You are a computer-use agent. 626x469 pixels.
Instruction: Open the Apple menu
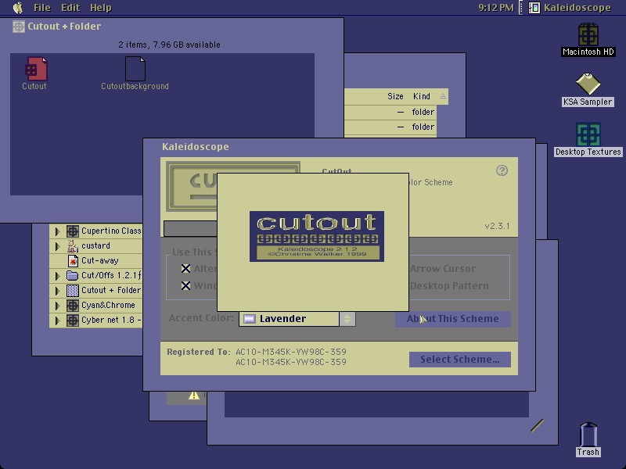[18, 8]
